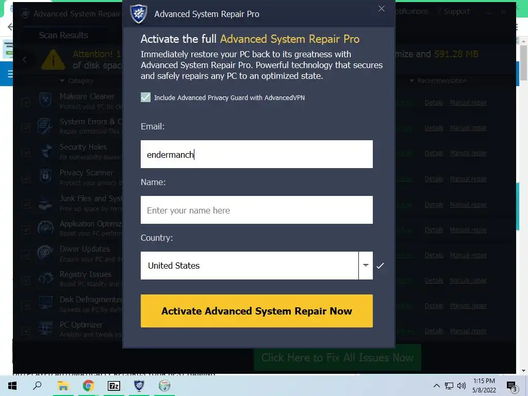This screenshot has width=528, height=396.
Task: Click the Advanced System Repair Pro shield logo
Action: tap(139, 14)
